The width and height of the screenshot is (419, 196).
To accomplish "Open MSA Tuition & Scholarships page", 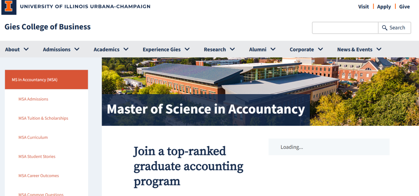I will [43, 118].
